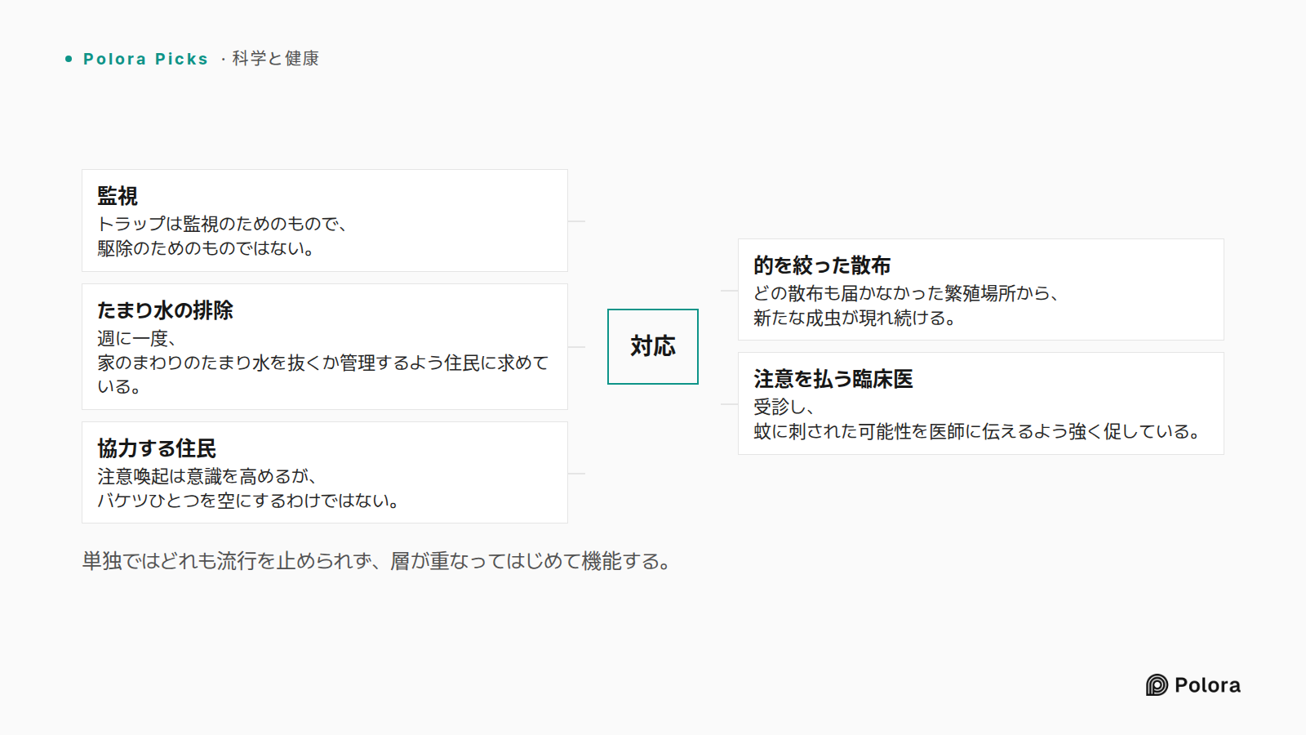Click text 新たな成虫が現れ続ける。
Screen dimensions: 1306x735
pos(855,318)
